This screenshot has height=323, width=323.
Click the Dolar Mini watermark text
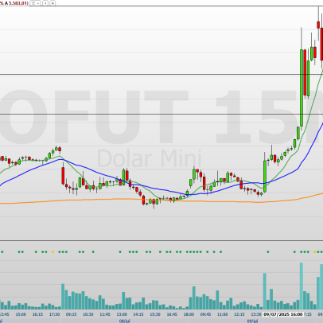click(150, 158)
